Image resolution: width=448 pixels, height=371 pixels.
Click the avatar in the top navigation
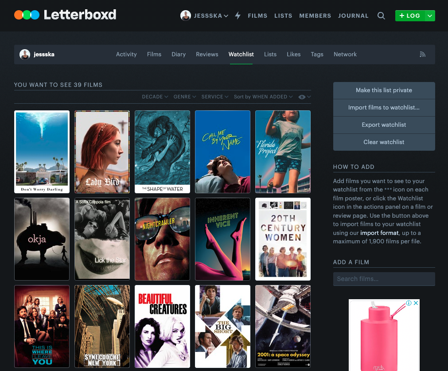pyautogui.click(x=185, y=16)
